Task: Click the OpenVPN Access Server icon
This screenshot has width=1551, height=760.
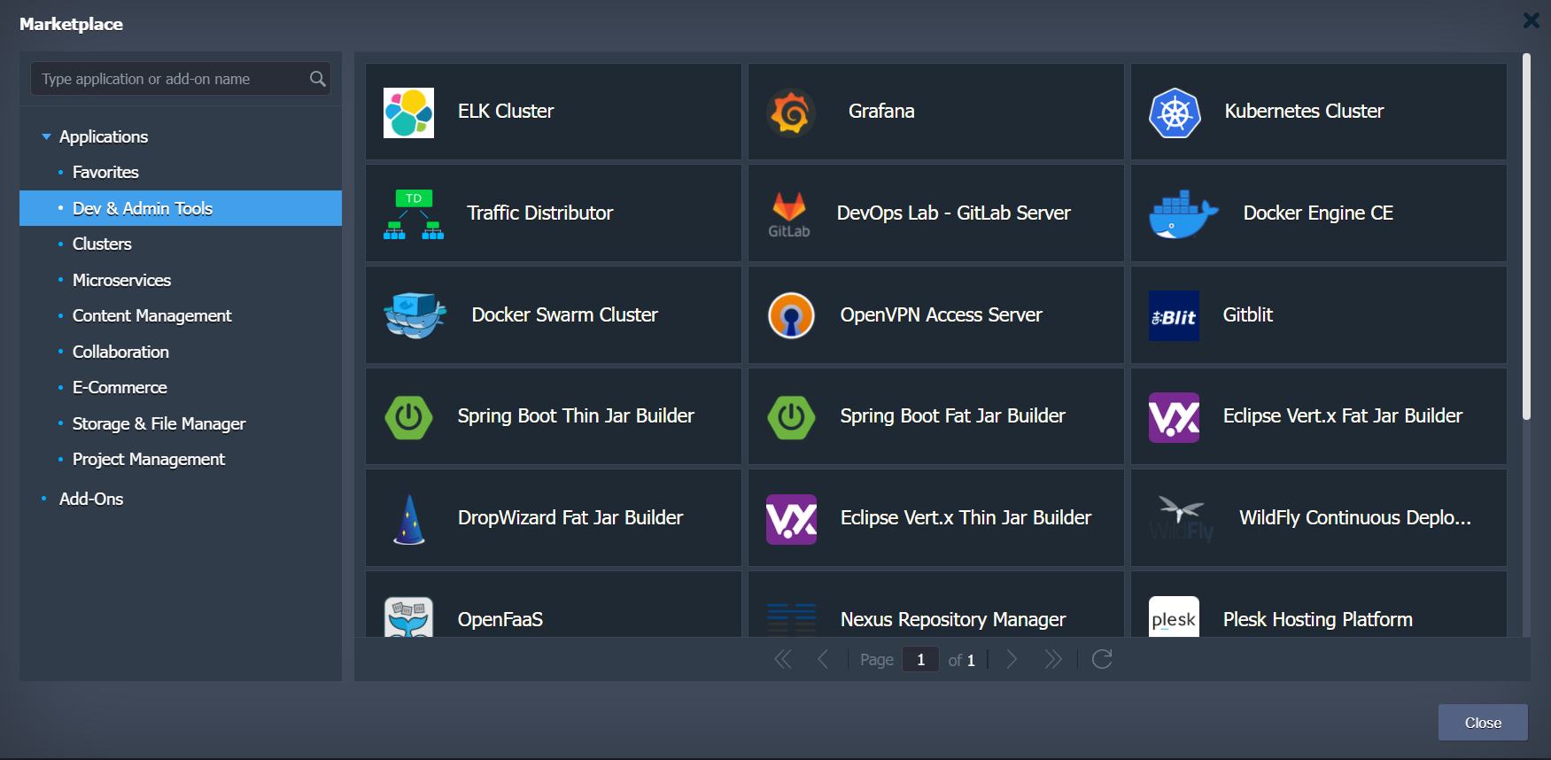Action: pos(791,315)
